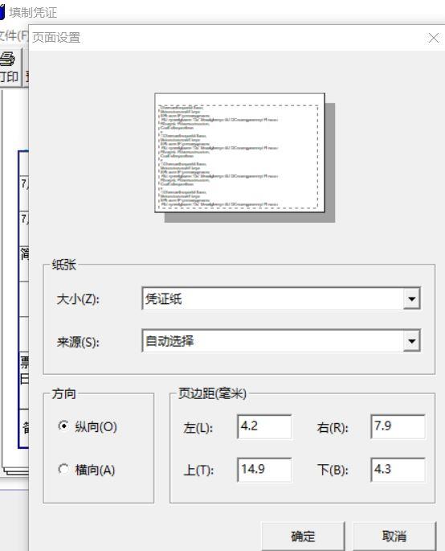Click the 左(L): margin label

click(x=198, y=428)
